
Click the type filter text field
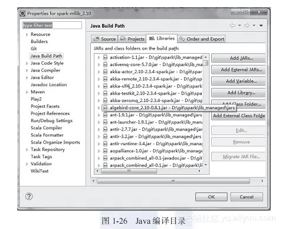pos(52,25)
